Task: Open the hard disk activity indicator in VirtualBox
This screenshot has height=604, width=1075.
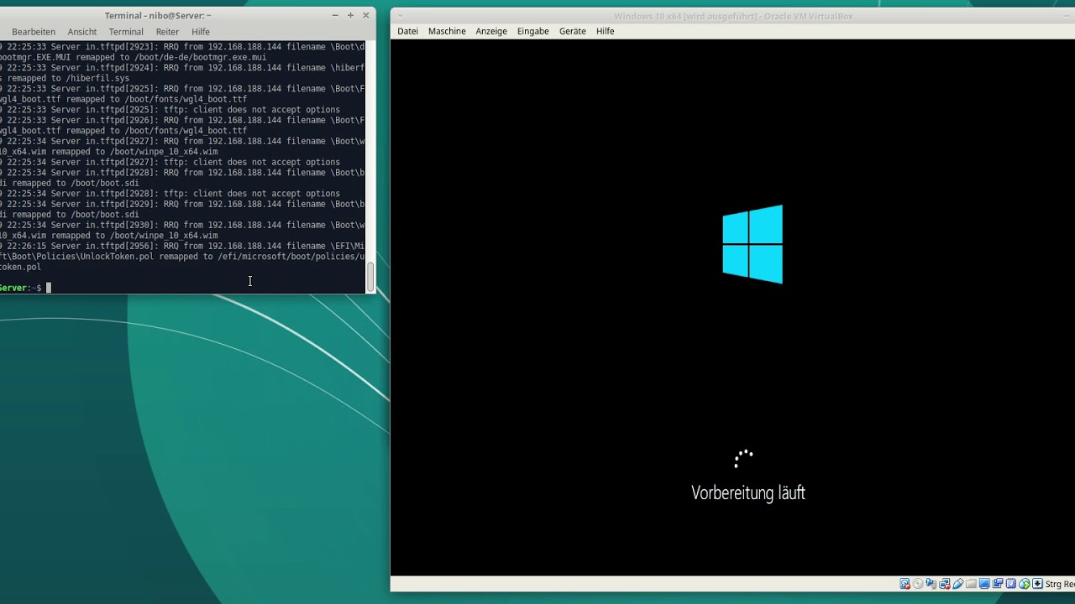Action: click(905, 584)
